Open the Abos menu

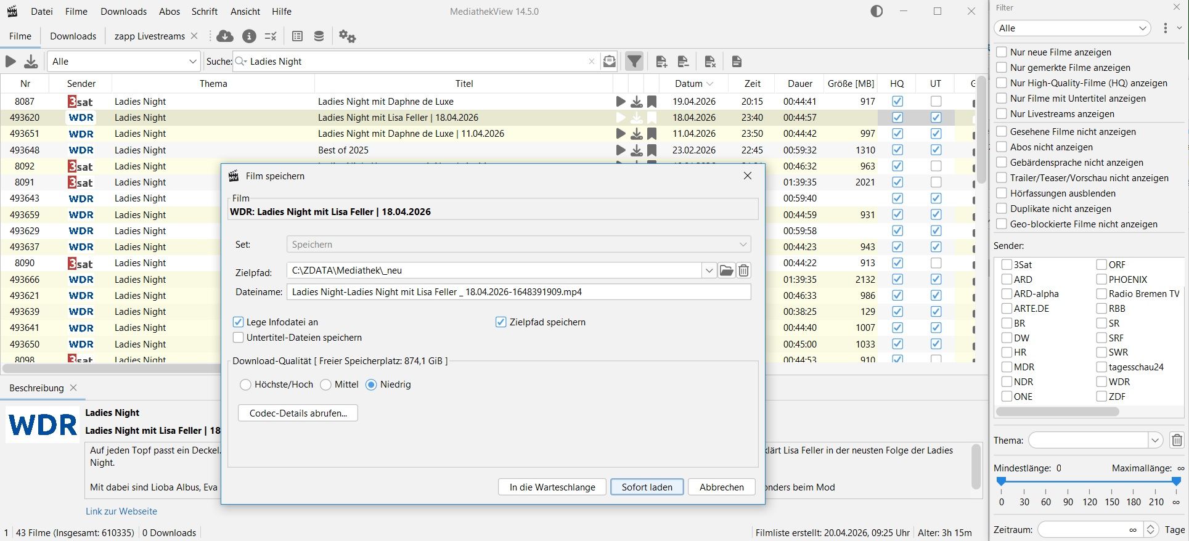pos(170,12)
